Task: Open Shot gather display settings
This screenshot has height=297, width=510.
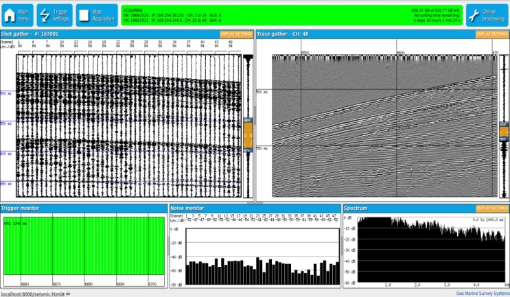Action: (x=236, y=34)
